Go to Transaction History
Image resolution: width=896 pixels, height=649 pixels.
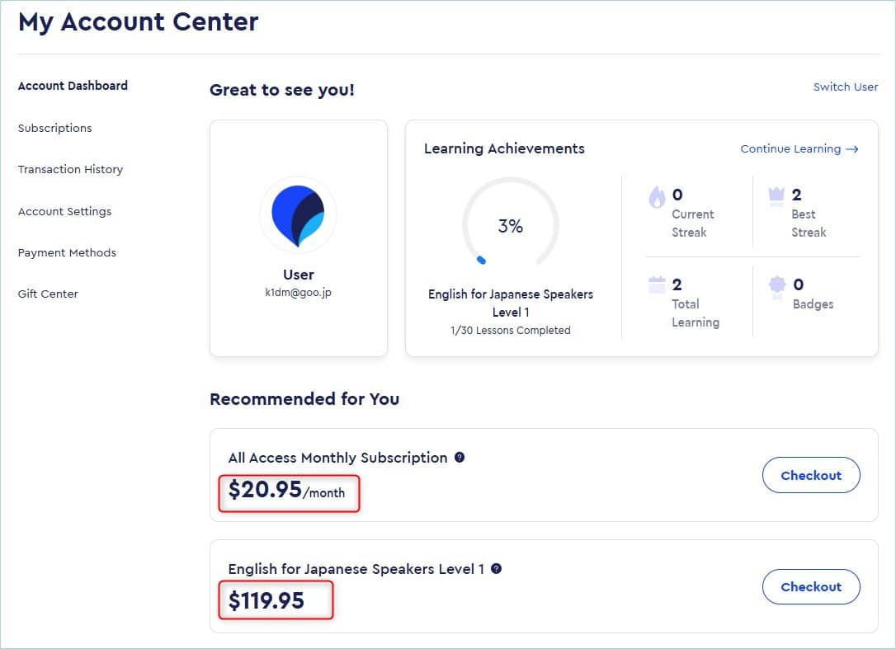(70, 169)
